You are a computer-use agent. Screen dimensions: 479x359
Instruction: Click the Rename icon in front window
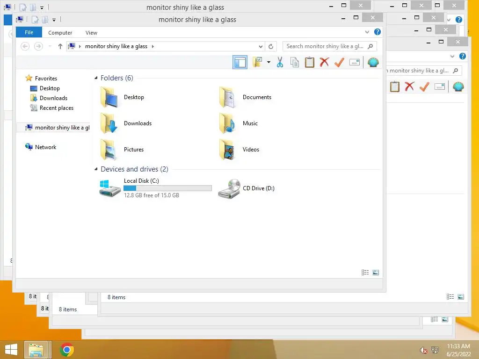click(x=355, y=62)
